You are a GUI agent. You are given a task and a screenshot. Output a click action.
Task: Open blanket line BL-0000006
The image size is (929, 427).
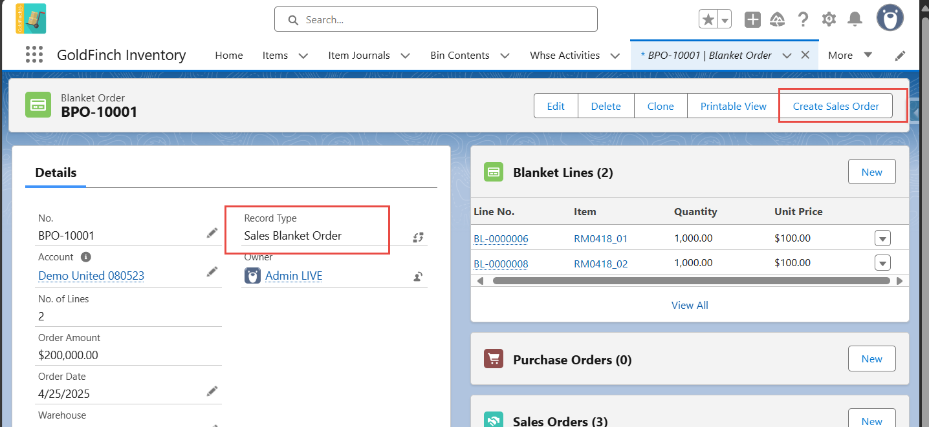tap(501, 238)
